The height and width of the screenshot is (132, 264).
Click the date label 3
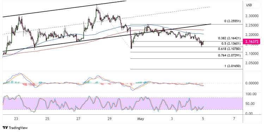[172, 119]
